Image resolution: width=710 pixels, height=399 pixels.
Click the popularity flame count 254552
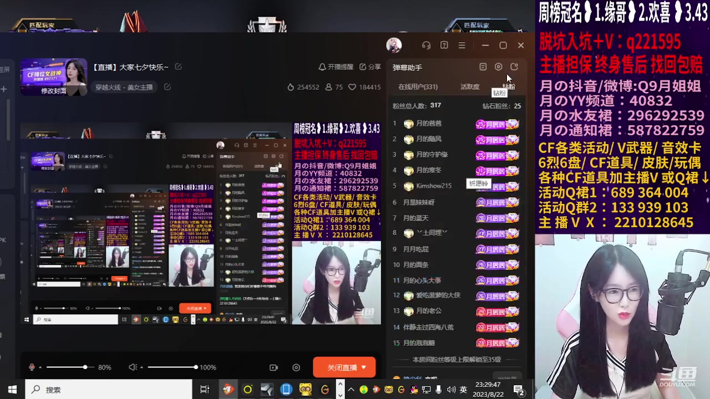tap(303, 87)
